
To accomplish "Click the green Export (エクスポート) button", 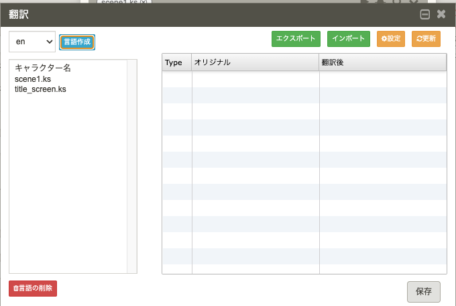I will click(296, 39).
